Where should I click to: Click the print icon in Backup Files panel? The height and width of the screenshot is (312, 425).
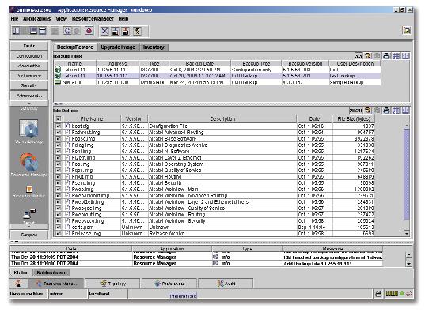pyautogui.click(x=386, y=56)
